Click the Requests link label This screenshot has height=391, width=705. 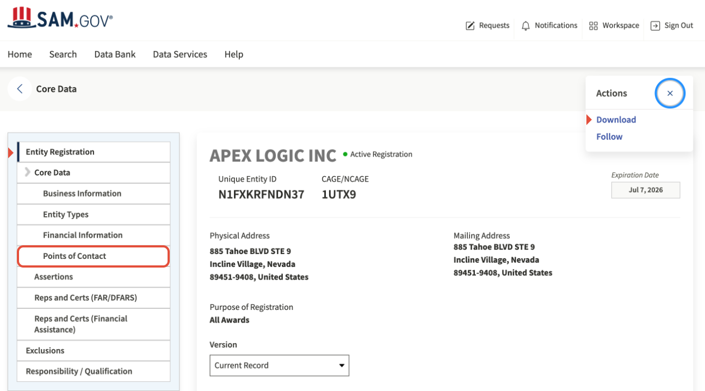(494, 26)
